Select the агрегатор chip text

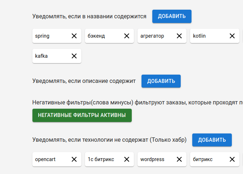click(152, 36)
